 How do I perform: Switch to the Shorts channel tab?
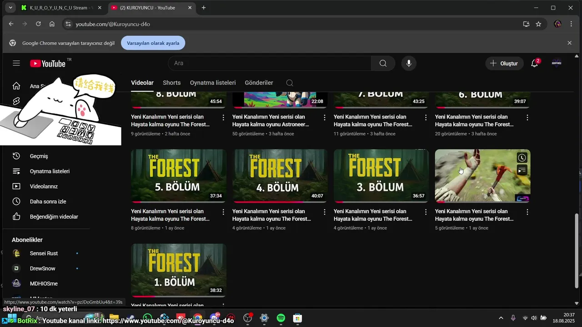click(x=172, y=83)
